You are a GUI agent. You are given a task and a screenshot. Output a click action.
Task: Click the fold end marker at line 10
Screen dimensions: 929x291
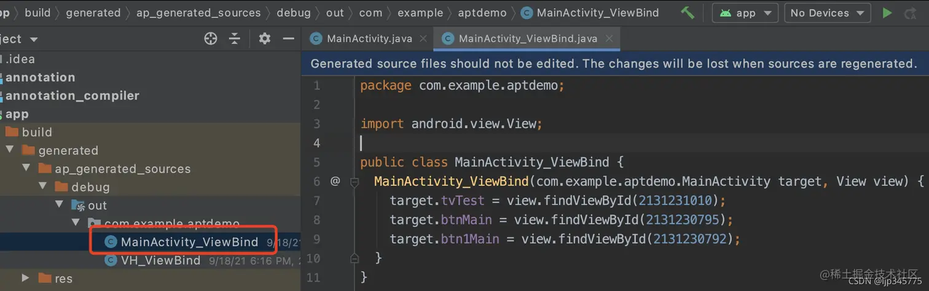tap(355, 258)
